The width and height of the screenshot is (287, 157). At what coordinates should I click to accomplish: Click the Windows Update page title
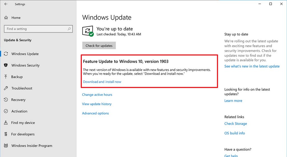point(107,17)
